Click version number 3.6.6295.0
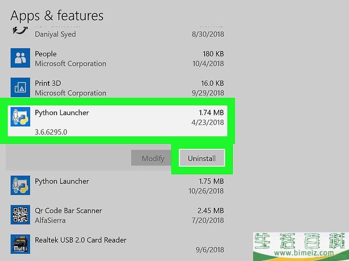This screenshot has height=261, width=349. (x=51, y=132)
